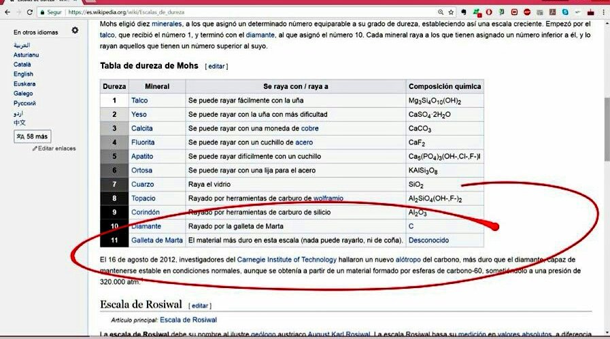Open the Yeso mineral link
Viewport: 610px width, 339px height.
click(x=139, y=114)
